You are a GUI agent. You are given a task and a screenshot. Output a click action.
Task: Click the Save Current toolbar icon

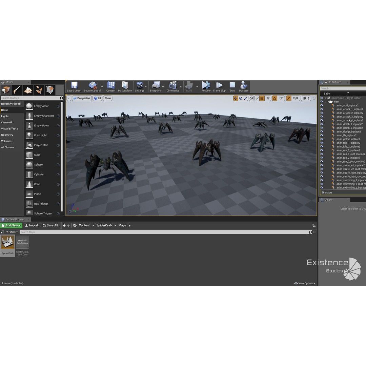[74, 87]
